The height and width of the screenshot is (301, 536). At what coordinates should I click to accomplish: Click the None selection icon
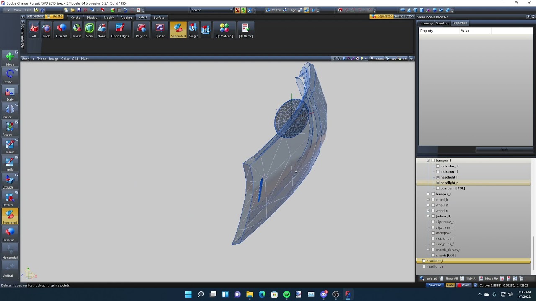[102, 30]
